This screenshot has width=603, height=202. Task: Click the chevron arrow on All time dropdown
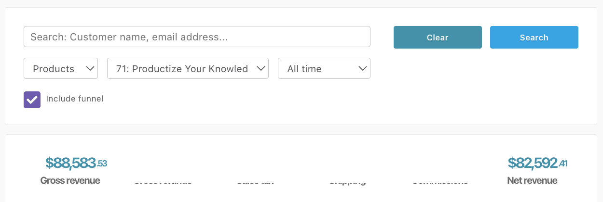(x=363, y=69)
